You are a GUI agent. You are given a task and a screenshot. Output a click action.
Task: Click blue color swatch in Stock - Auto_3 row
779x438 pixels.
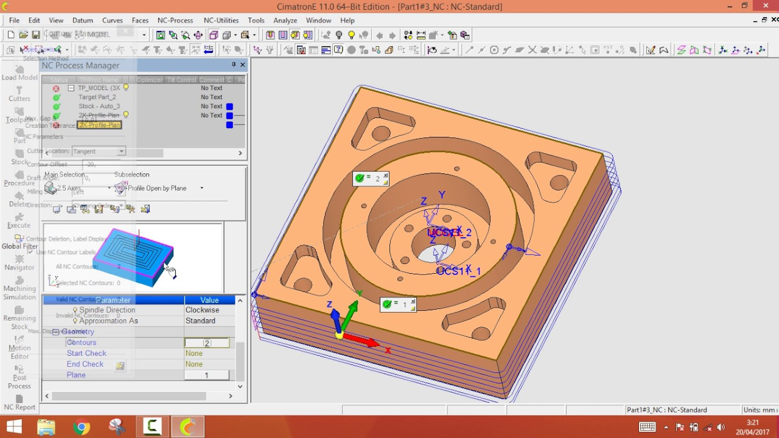pyautogui.click(x=229, y=106)
